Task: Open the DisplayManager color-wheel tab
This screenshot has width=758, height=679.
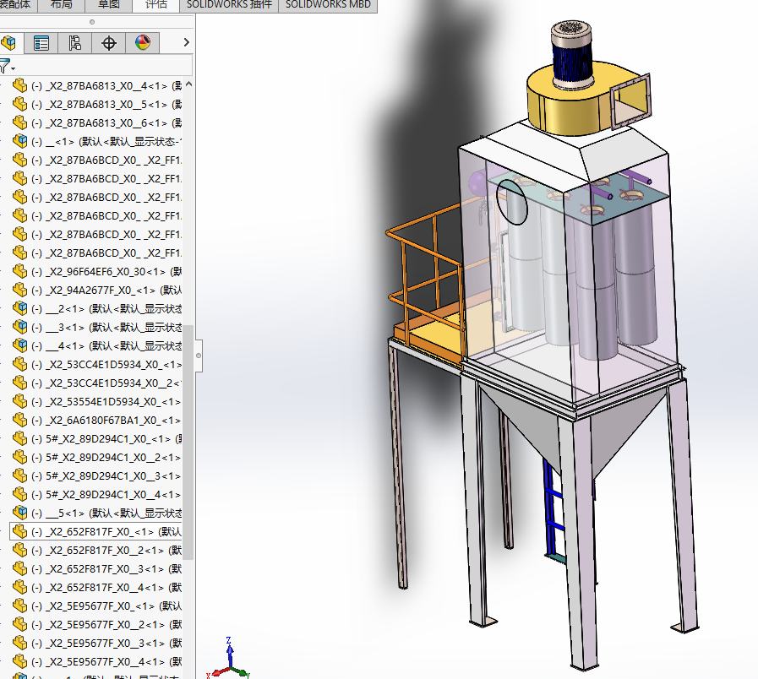Action: (x=143, y=43)
